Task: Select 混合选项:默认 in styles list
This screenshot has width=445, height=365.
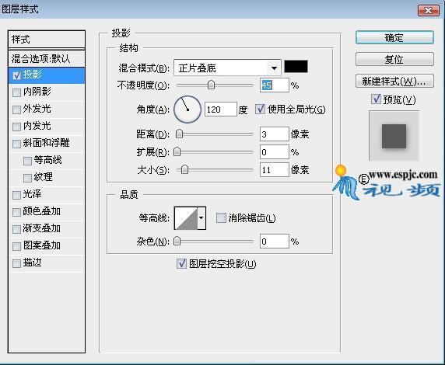Action: [x=47, y=59]
